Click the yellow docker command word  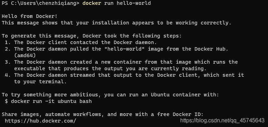tap(92, 3)
